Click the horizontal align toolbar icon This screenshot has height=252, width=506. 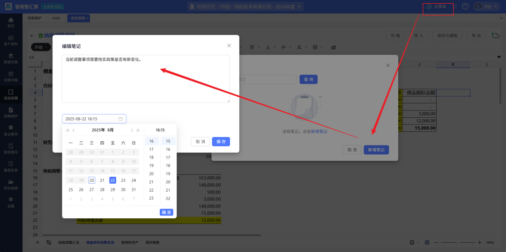click(252, 47)
